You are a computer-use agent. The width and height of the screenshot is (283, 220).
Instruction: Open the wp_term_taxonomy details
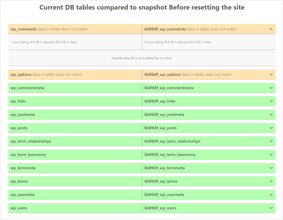271,154
